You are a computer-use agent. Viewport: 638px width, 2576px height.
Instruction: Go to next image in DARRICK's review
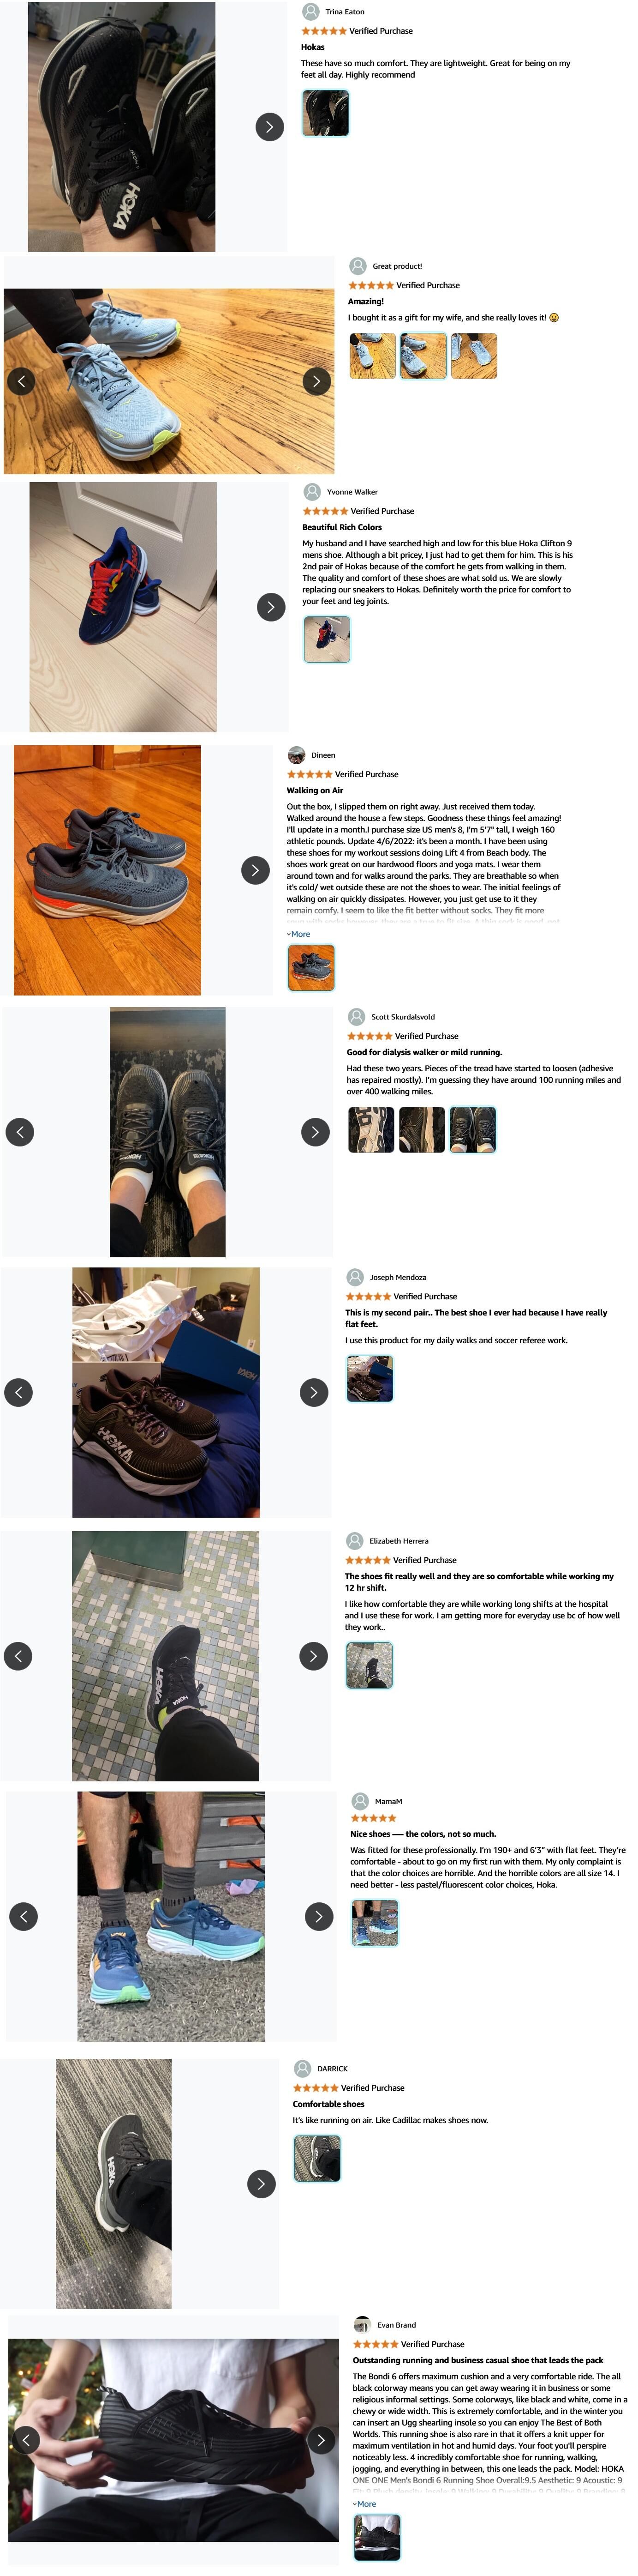click(262, 2183)
